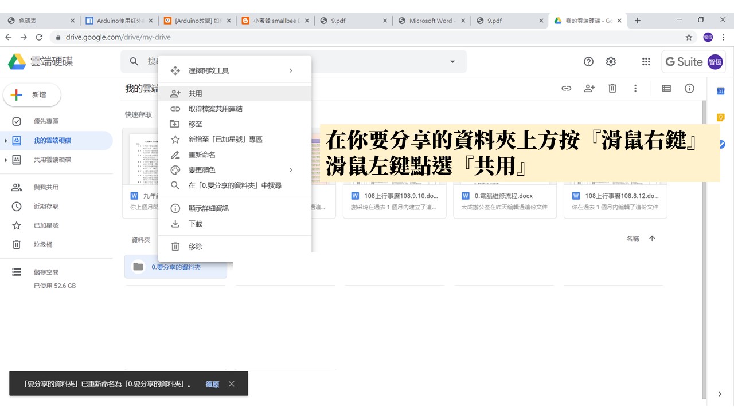734x412 pixels.
Task: Switch to Microsoft Word browser tab
Action: (x=432, y=21)
